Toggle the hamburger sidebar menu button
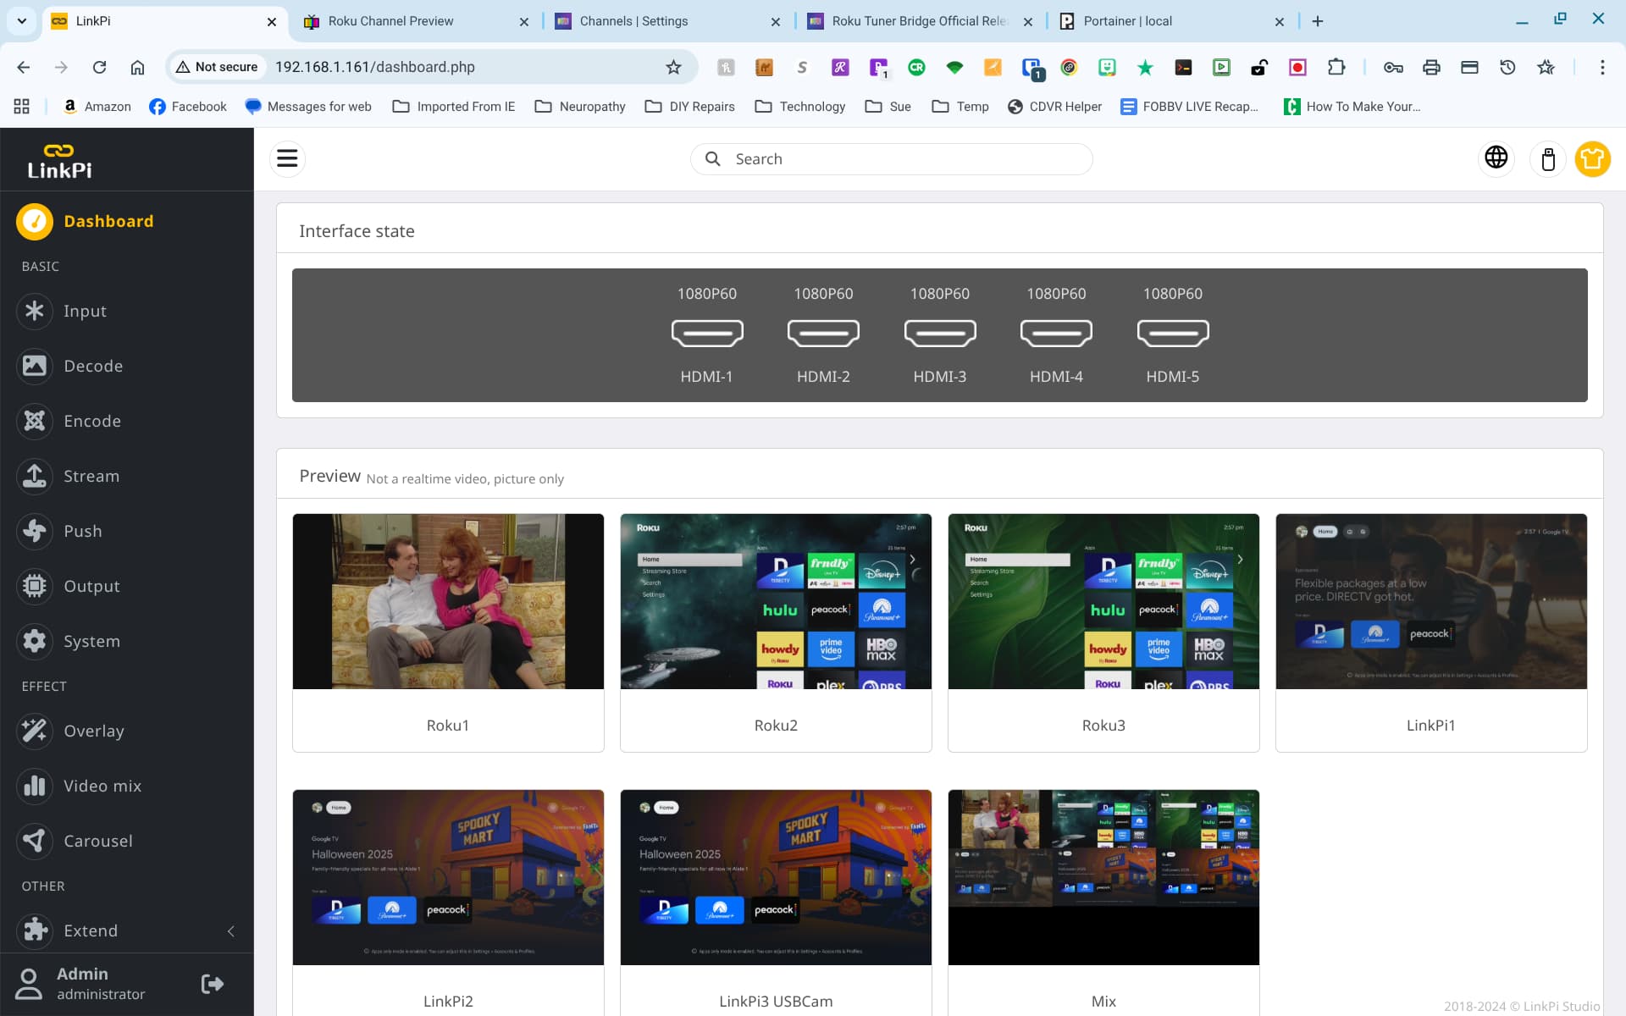1626x1016 pixels. pos(287,158)
